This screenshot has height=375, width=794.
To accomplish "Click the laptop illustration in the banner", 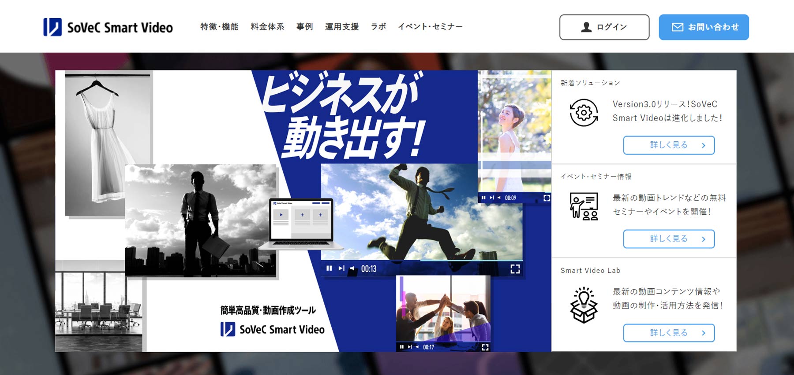I will pyautogui.click(x=301, y=224).
